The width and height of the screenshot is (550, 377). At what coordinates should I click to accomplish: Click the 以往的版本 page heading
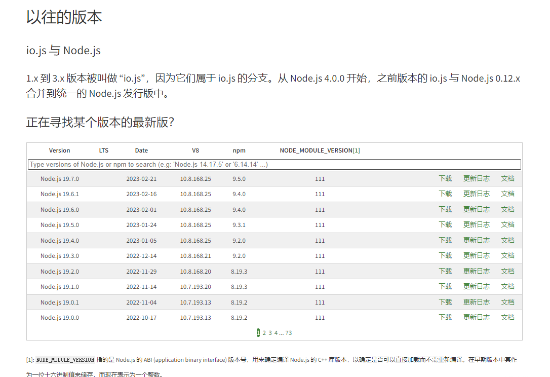pyautogui.click(x=64, y=17)
